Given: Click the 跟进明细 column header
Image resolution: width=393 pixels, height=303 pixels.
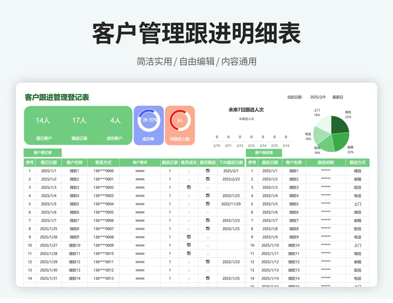Looking at the screenshot, I should click(x=326, y=162).
